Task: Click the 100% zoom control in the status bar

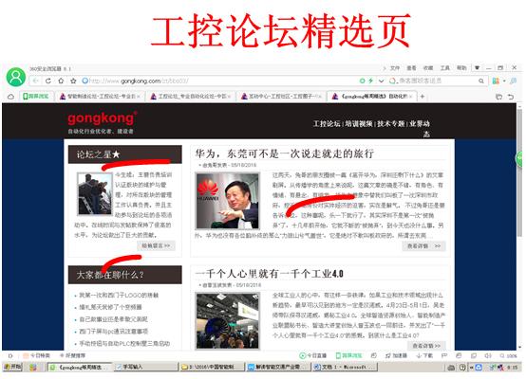Action: [x=509, y=355]
